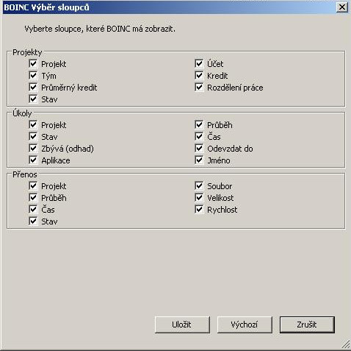351x351 pixels.
Task: Toggle Stav checkbox in Projekty group
Action: coord(33,99)
